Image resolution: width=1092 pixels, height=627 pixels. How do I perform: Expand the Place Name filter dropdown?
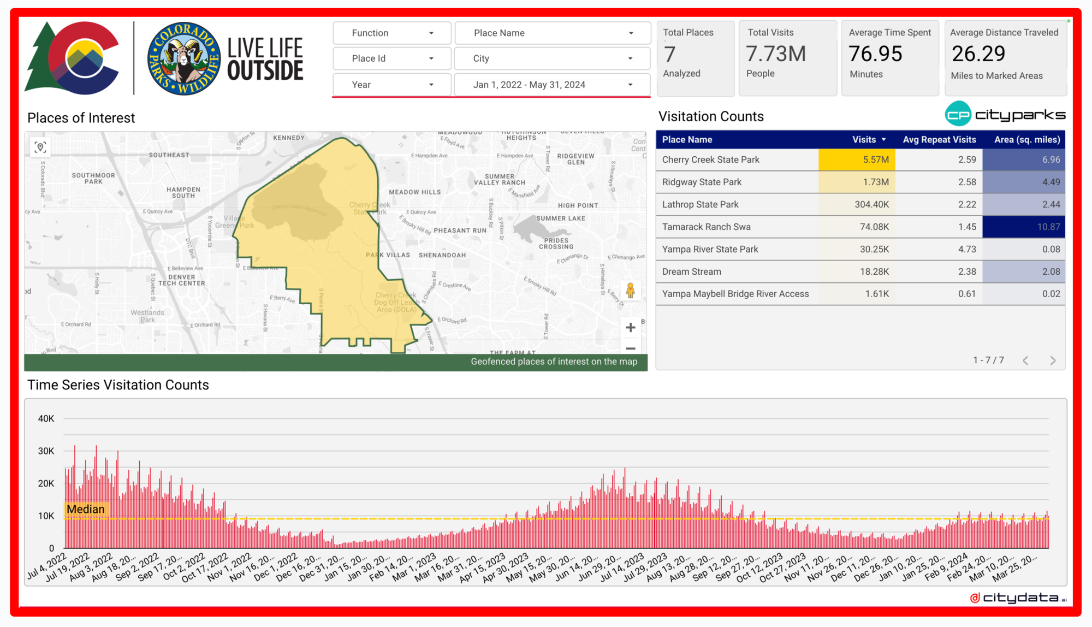pos(553,33)
